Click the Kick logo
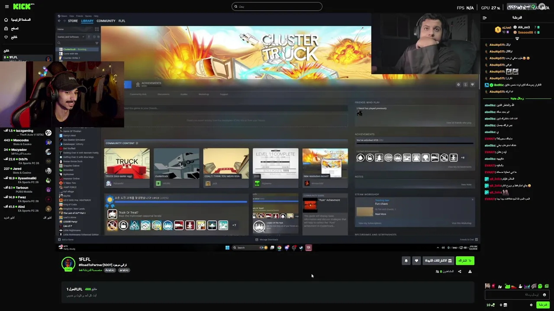The height and width of the screenshot is (311, 554). [23, 6]
